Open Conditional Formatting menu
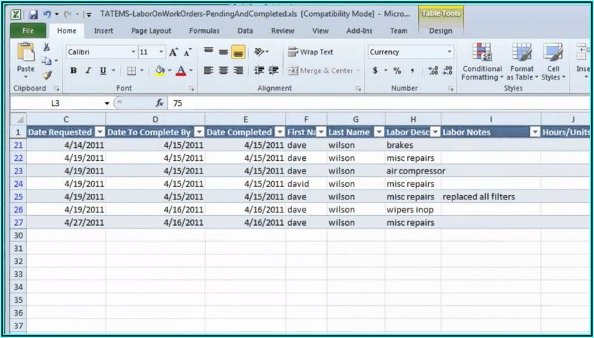594x338 pixels. click(x=482, y=62)
